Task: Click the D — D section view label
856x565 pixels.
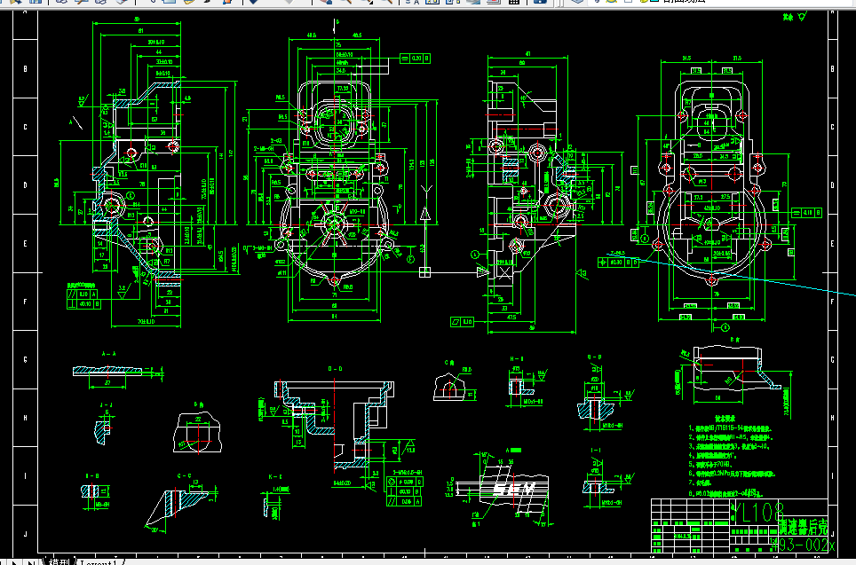Action: 335,369
